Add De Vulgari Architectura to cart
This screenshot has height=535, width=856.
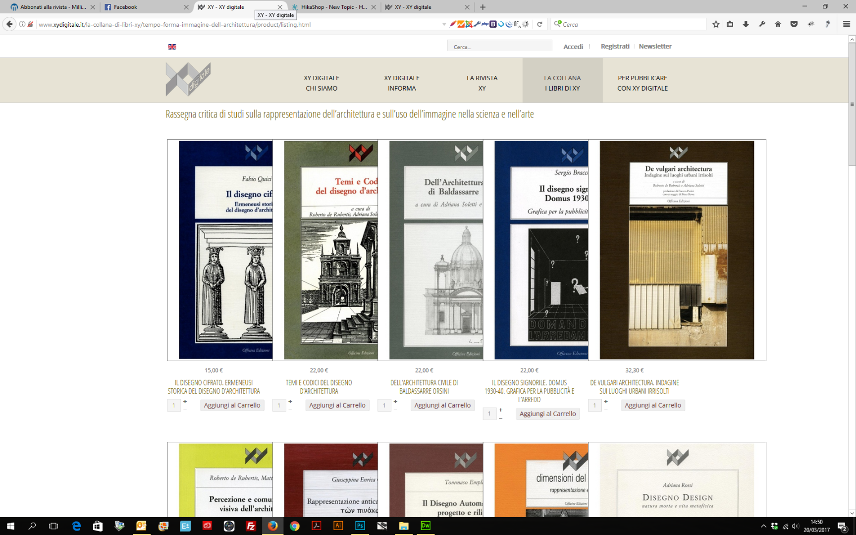[x=653, y=405]
